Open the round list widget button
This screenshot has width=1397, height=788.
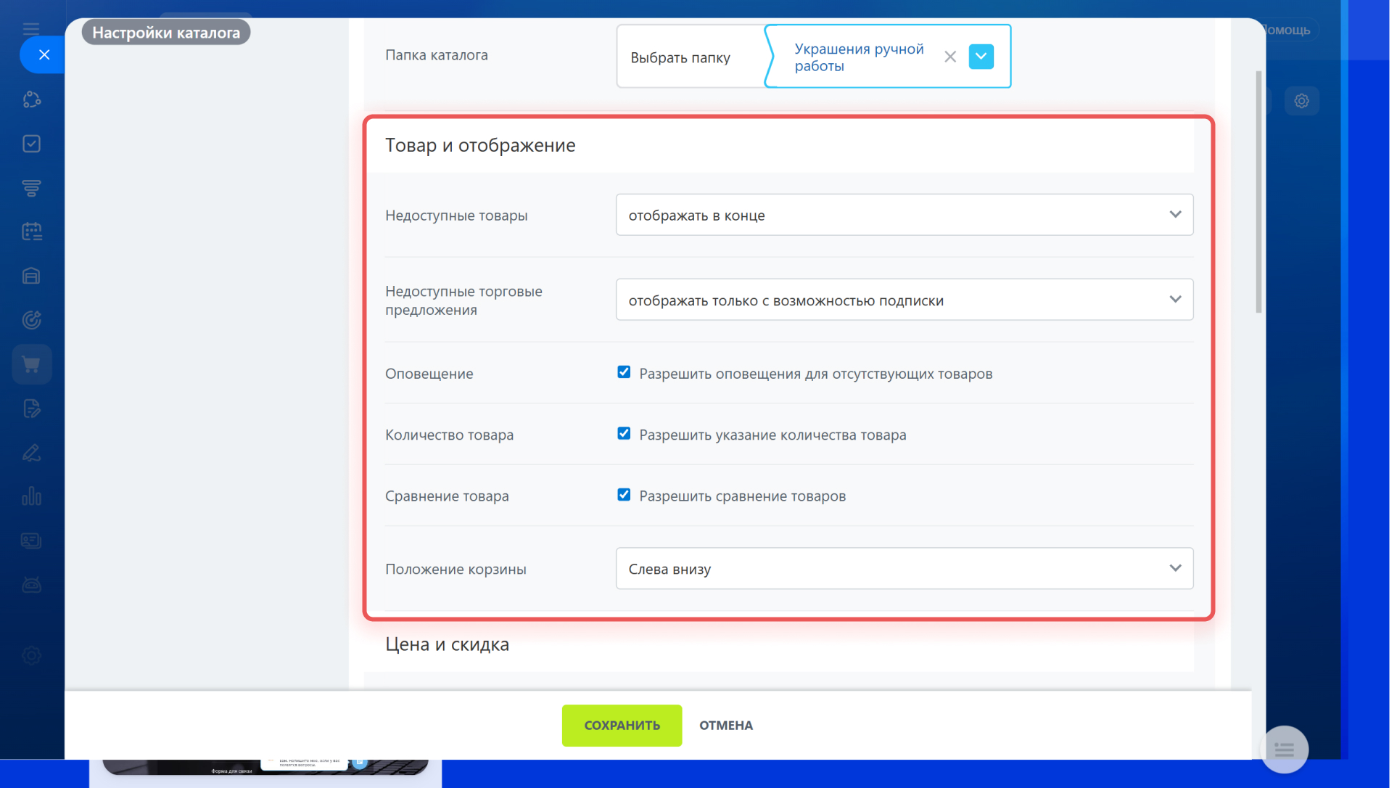(1284, 750)
